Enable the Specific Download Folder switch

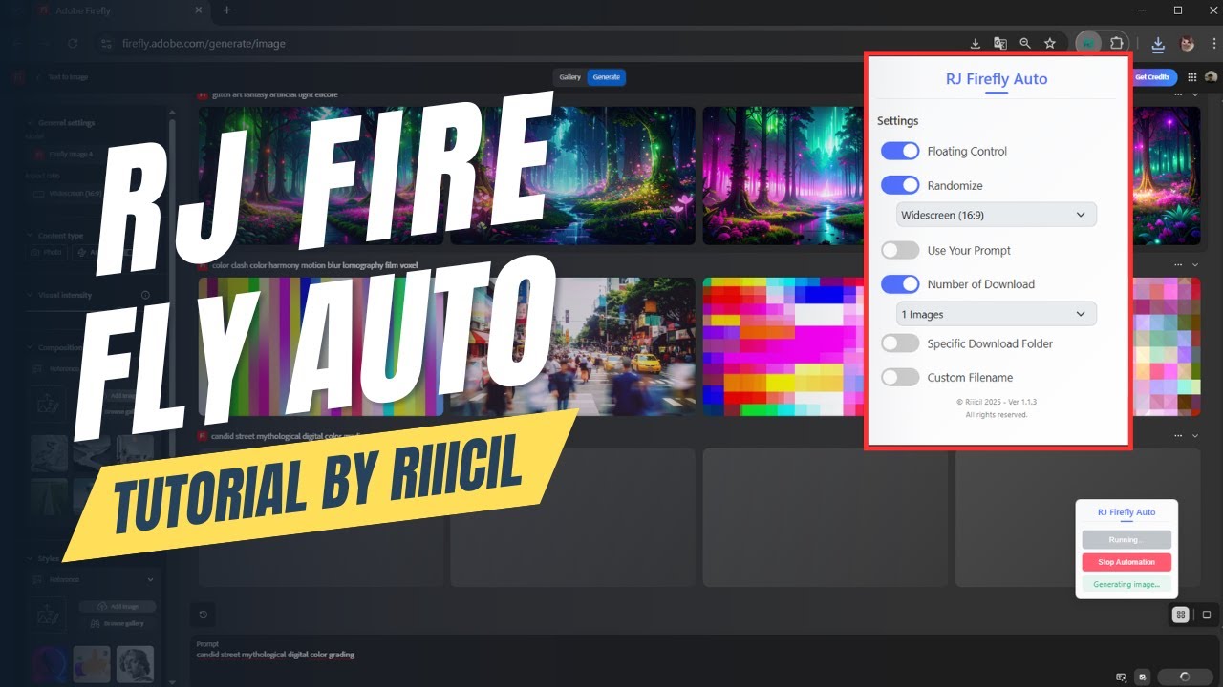click(x=900, y=343)
